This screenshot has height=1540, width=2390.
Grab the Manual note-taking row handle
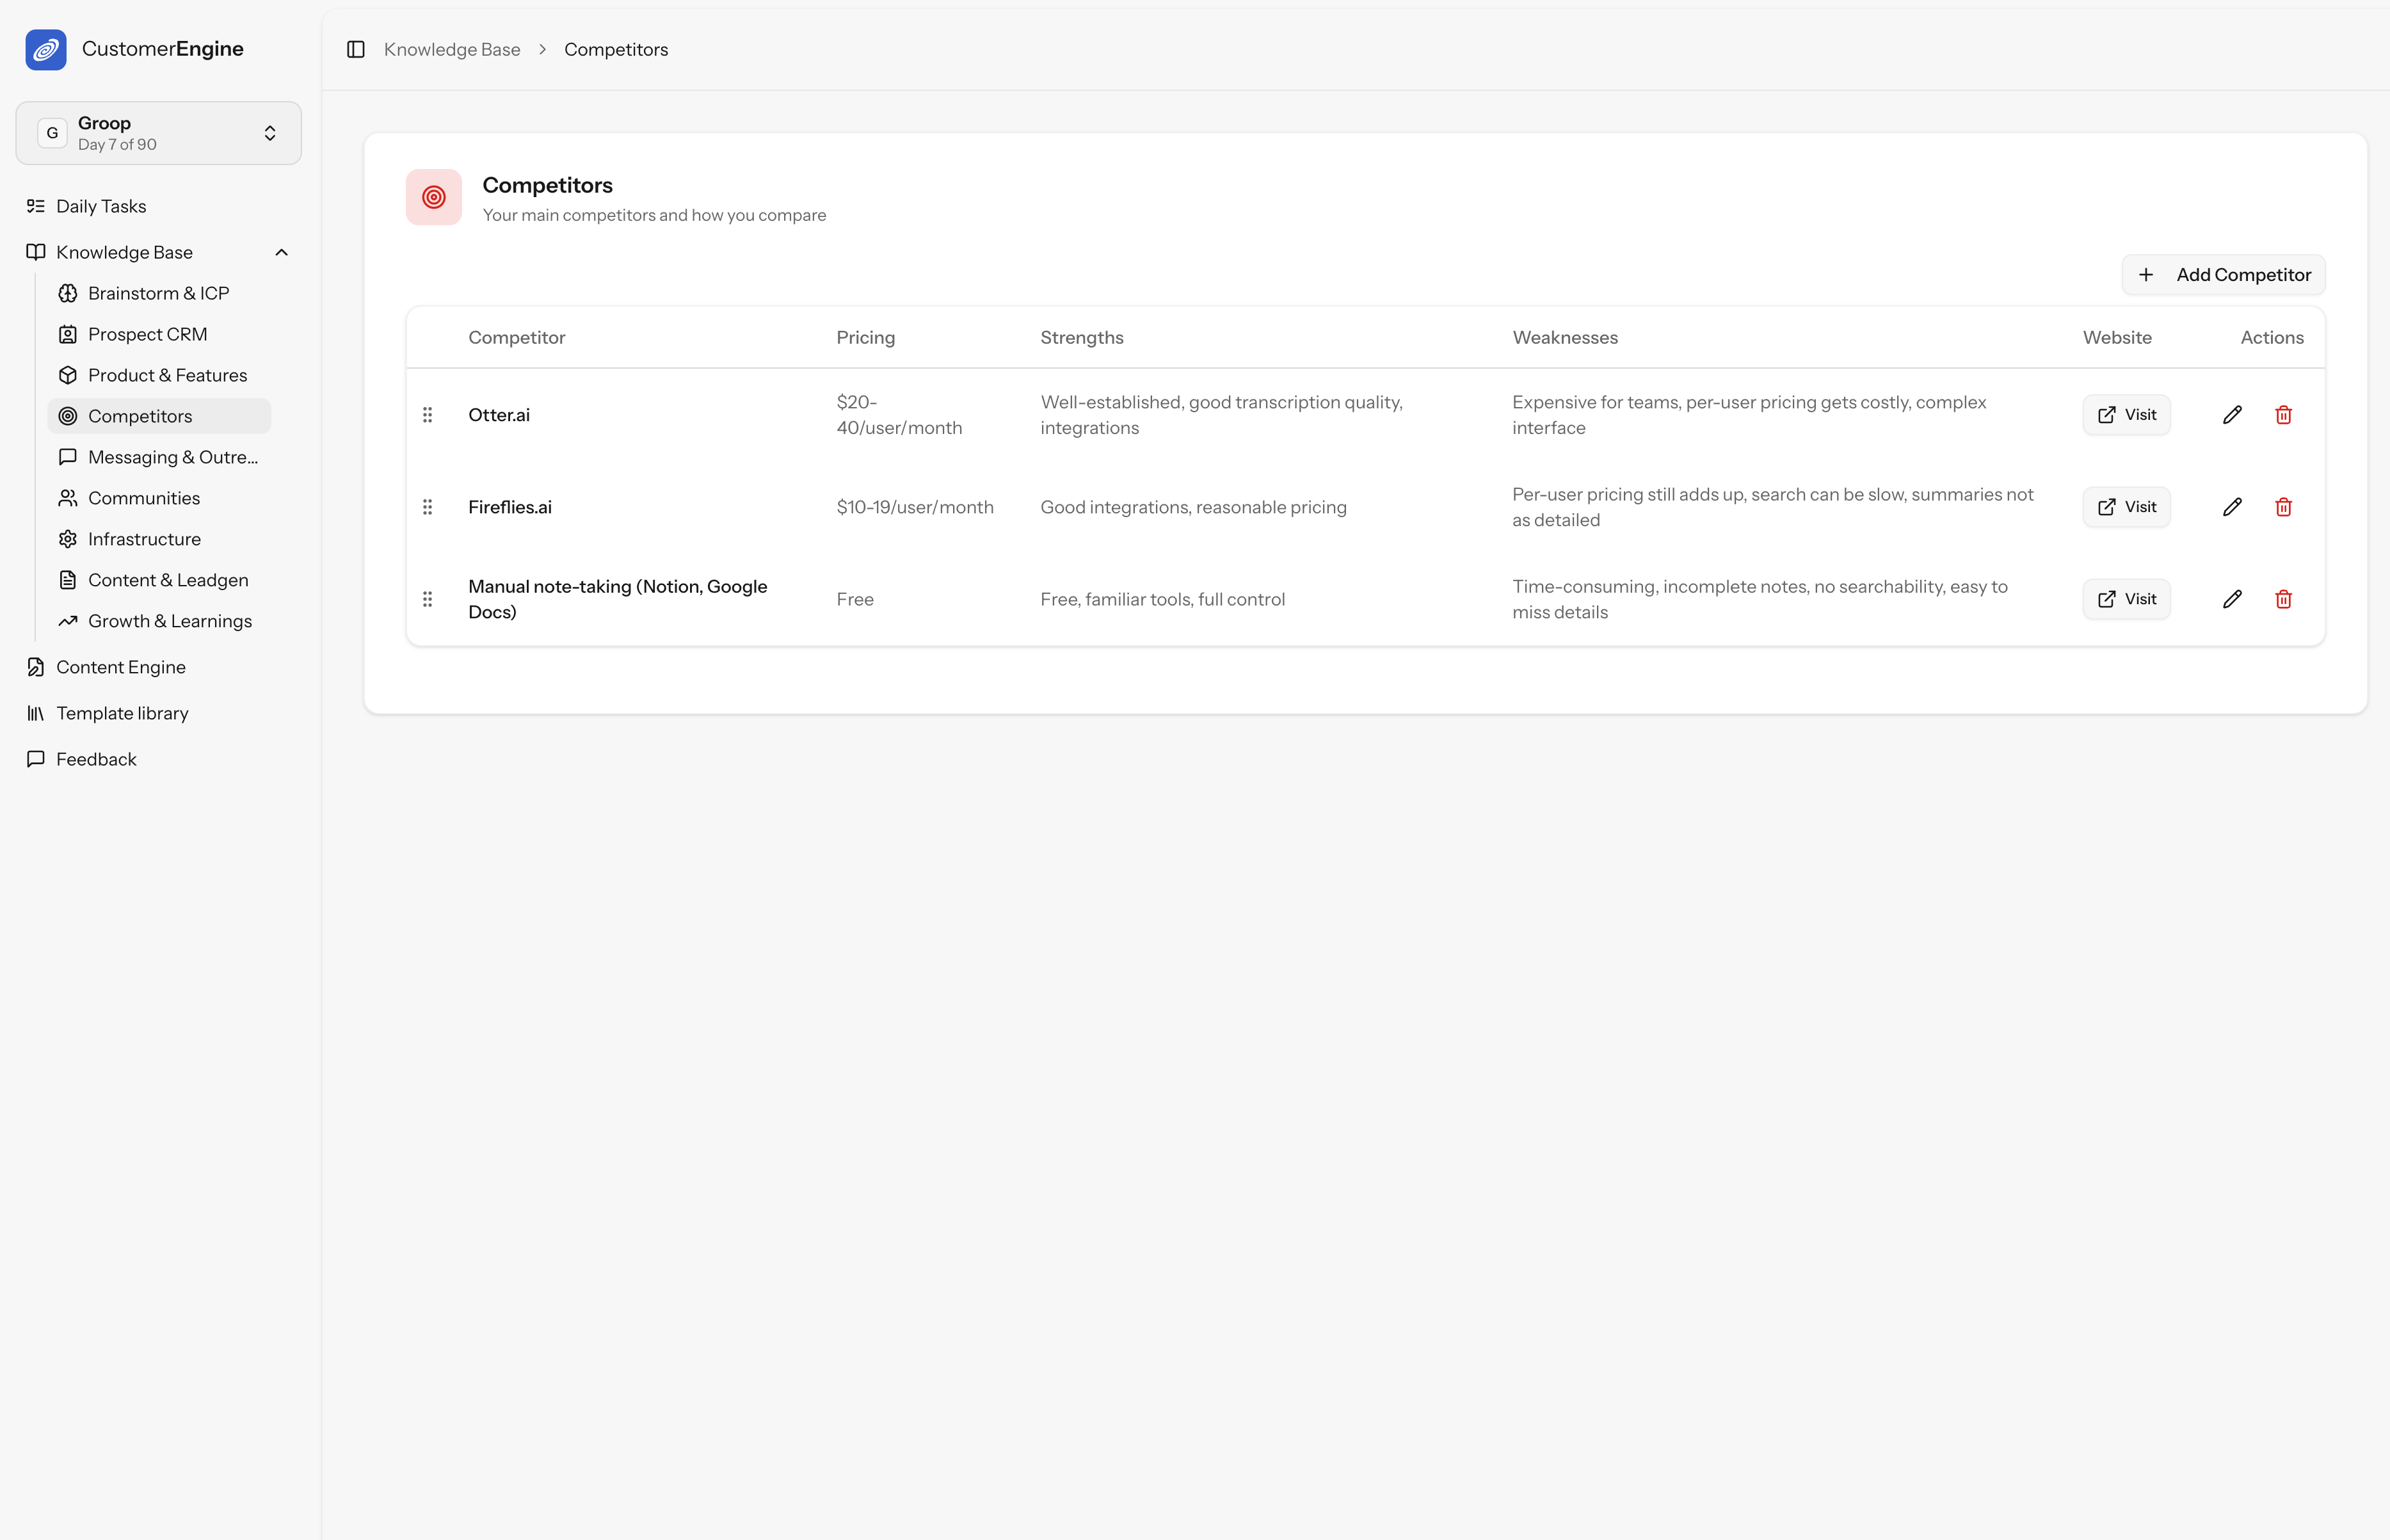tap(427, 599)
